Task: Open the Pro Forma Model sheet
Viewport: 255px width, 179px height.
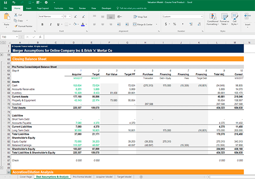Action: (82, 177)
